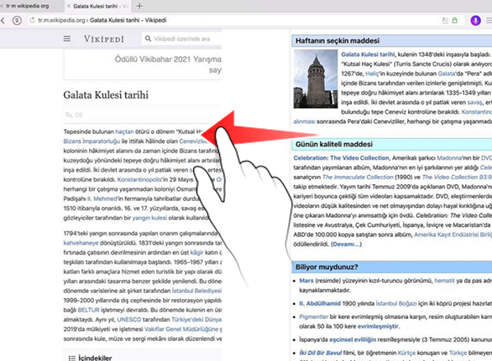Viewport: 492px width, 361px height.
Task: Open the 'Cenevizlil' link in the article
Action: point(193,142)
